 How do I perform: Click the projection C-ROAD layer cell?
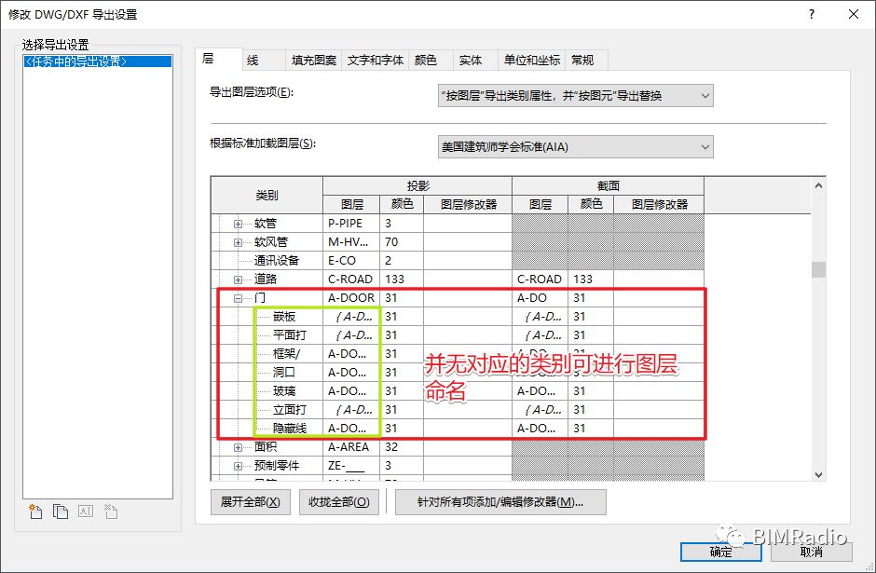(x=351, y=280)
